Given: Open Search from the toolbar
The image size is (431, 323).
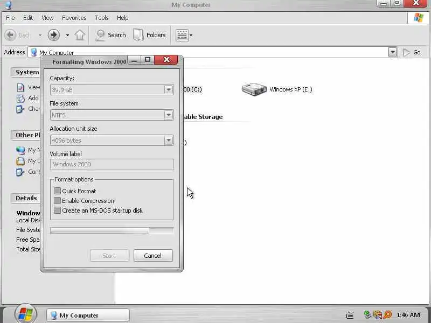Looking at the screenshot, I should (x=110, y=35).
